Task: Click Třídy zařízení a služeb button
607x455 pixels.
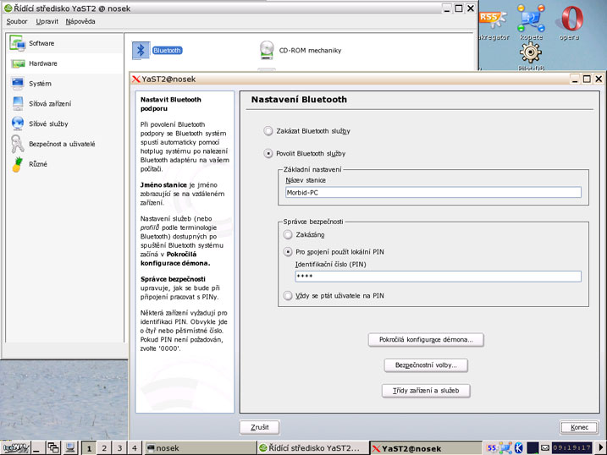Action: (x=426, y=391)
